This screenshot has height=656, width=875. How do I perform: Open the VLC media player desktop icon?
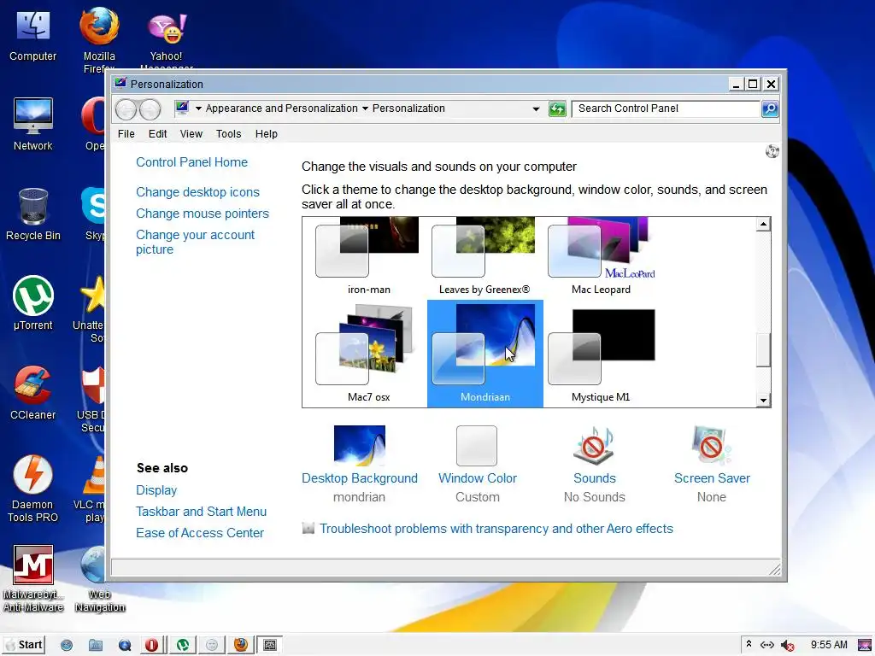92,489
